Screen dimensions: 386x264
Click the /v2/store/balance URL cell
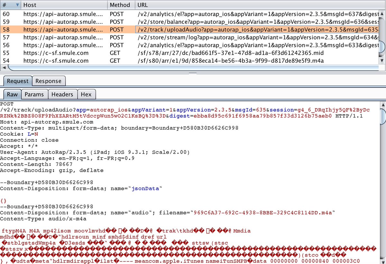point(257,22)
